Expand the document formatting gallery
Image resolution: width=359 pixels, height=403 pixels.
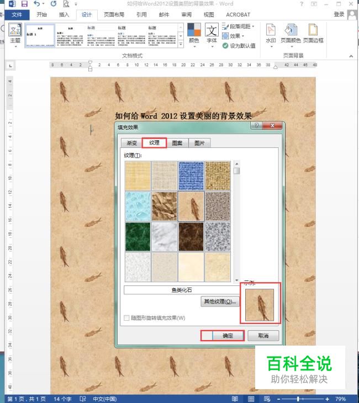(x=181, y=45)
